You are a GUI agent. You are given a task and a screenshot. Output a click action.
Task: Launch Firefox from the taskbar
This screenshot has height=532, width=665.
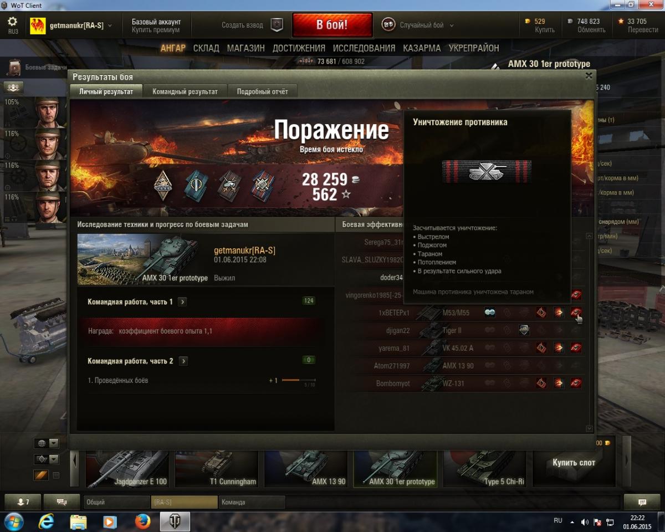pos(143,521)
